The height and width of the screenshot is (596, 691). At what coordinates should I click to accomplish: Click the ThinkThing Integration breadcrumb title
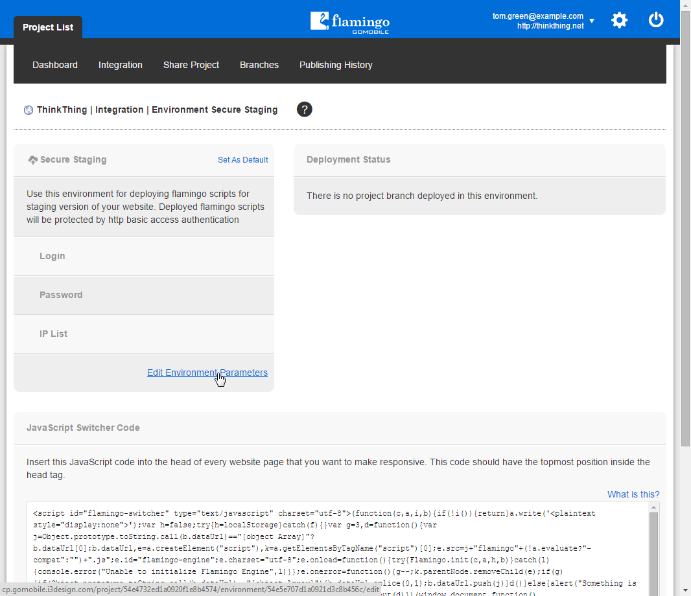click(157, 109)
